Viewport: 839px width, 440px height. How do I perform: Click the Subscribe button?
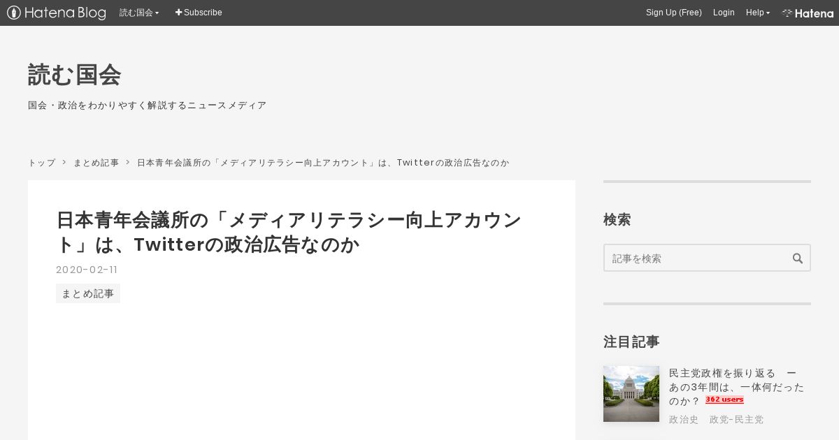(x=199, y=13)
